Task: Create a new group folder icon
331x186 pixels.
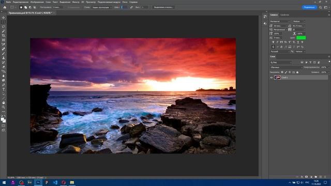Action: point(316,177)
